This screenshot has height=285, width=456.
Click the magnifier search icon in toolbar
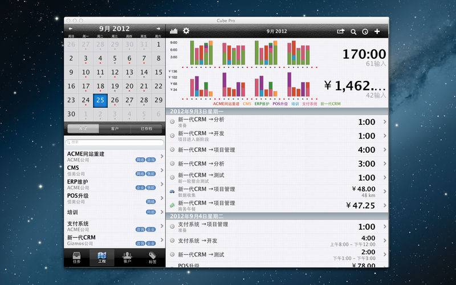[353, 32]
